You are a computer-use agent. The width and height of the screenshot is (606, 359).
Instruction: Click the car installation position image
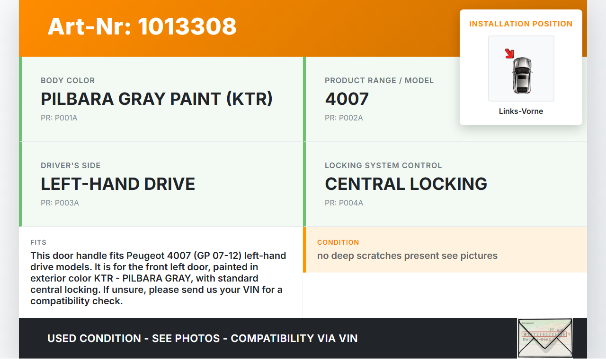point(521,69)
